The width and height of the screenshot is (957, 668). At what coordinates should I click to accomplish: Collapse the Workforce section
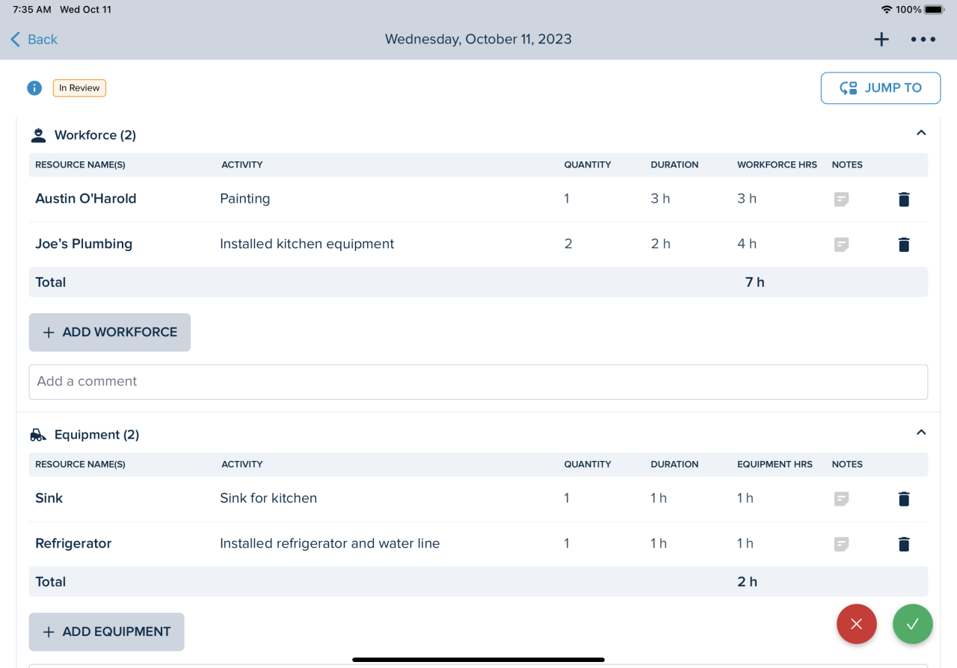coord(921,132)
